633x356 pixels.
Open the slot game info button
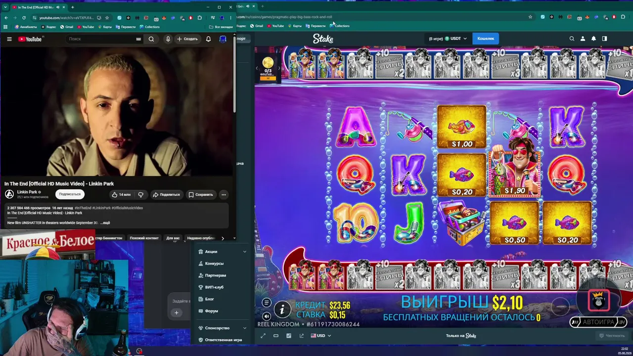(x=282, y=310)
